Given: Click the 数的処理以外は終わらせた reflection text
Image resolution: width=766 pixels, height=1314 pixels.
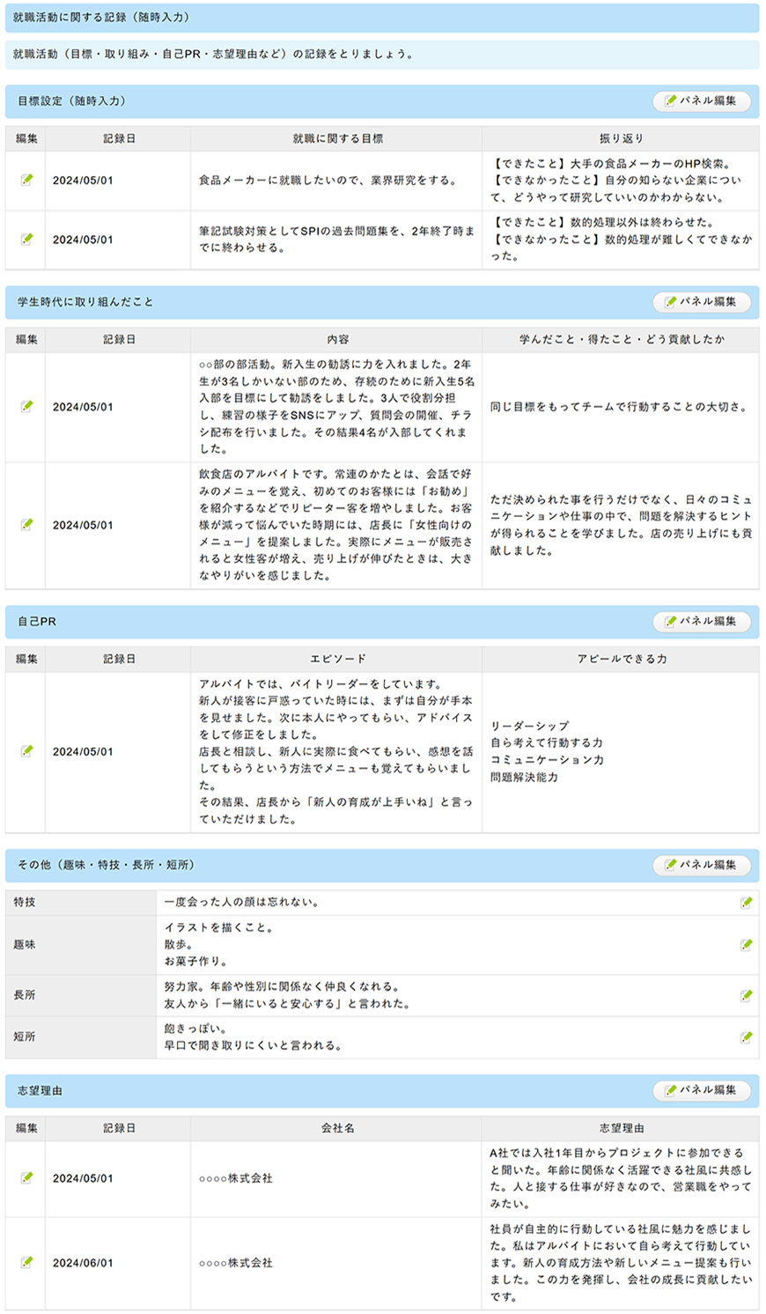Looking at the screenshot, I should coord(603,223).
